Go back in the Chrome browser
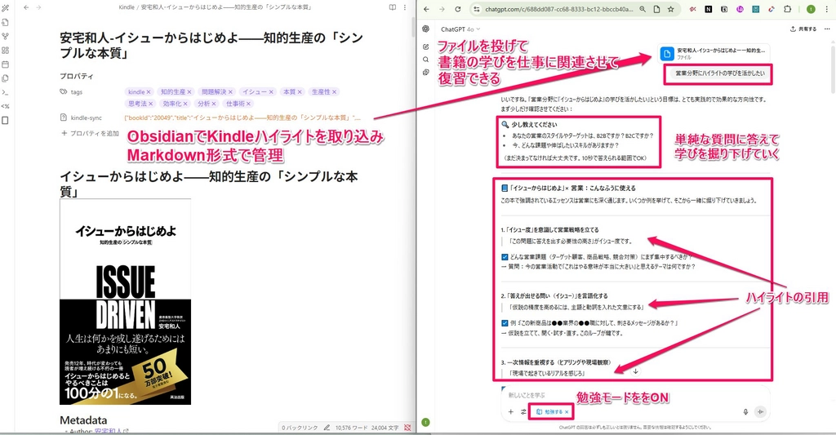Screen dimensions: 836x435 pos(426,9)
